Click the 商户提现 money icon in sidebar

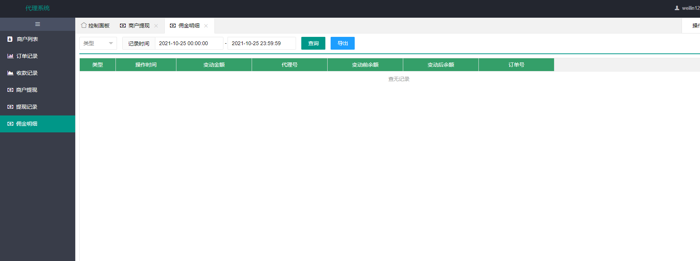(10, 90)
